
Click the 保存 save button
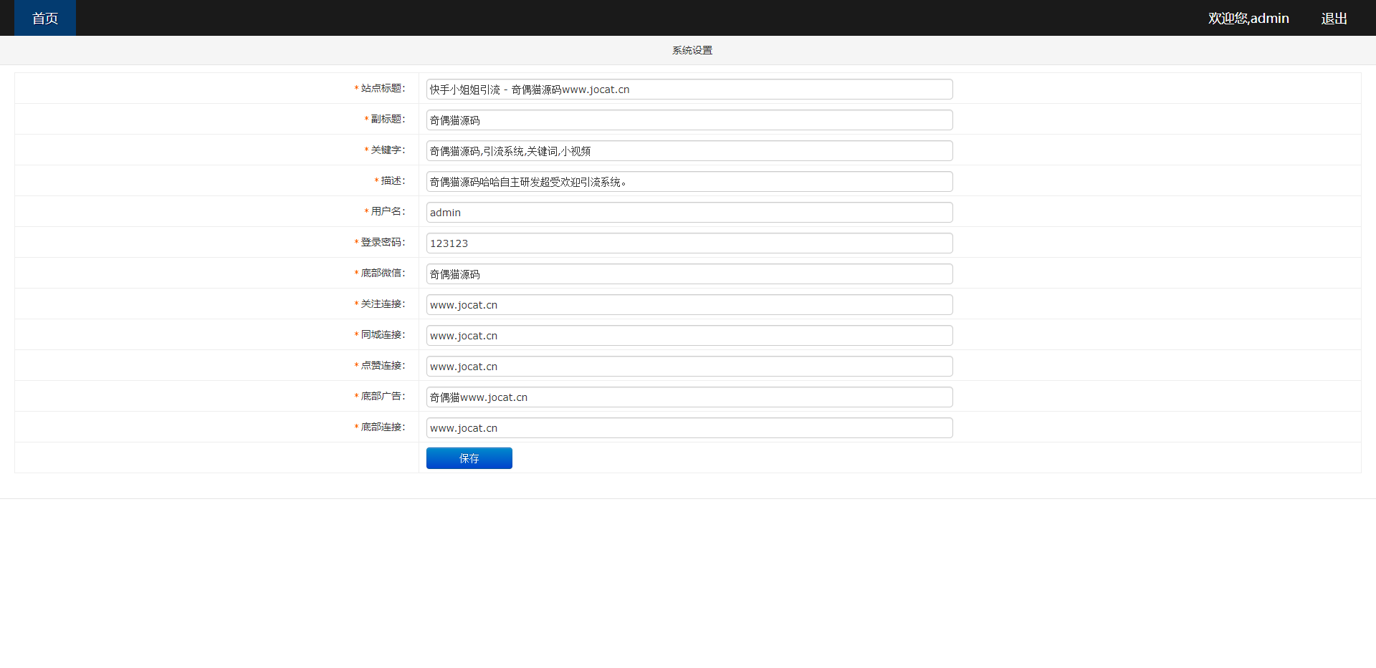[x=469, y=458]
